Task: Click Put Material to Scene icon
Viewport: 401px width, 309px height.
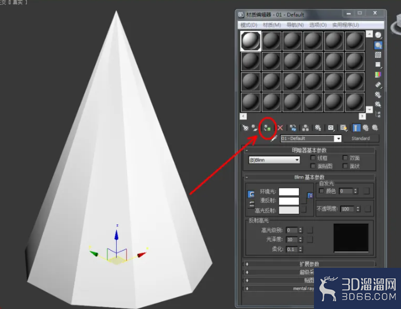Action: (255, 128)
